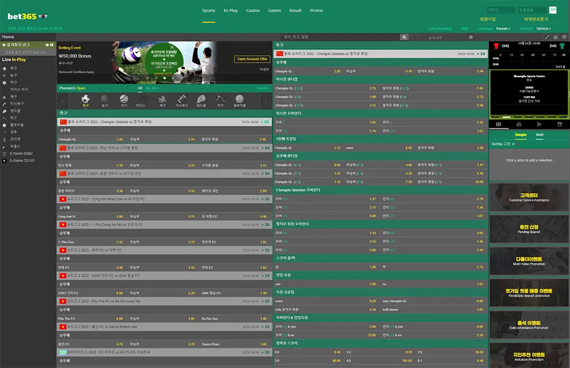570x368 pixels.
Task: Open live 농구 from the left sidebar
Action: click(x=13, y=75)
